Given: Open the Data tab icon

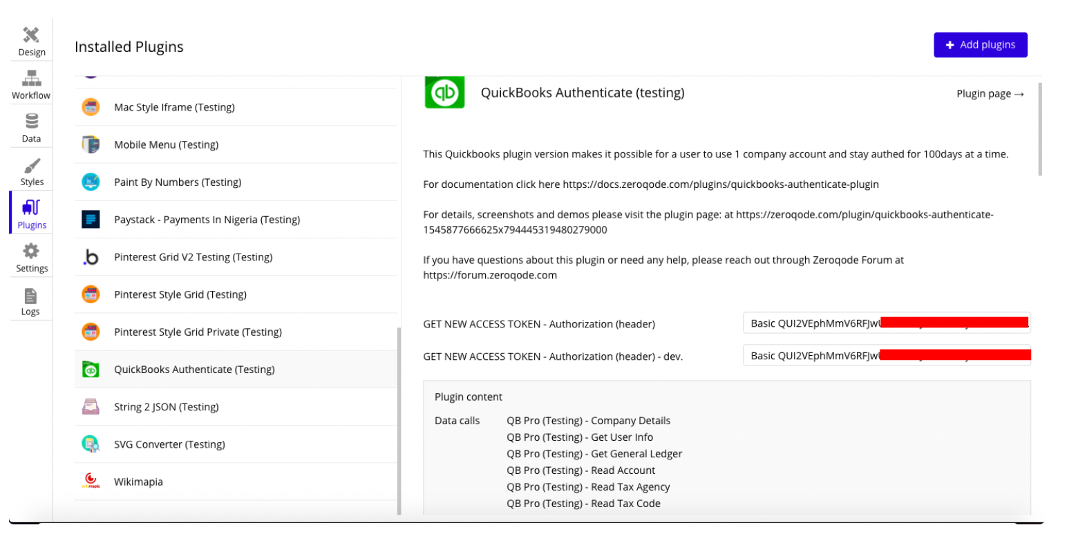Looking at the screenshot, I should [x=32, y=122].
